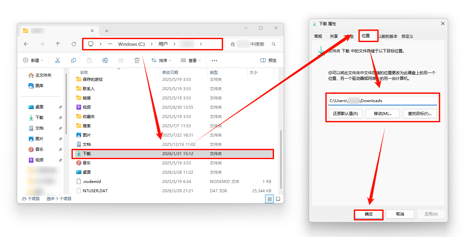Switch to the 常规 tab in properties

tap(318, 36)
